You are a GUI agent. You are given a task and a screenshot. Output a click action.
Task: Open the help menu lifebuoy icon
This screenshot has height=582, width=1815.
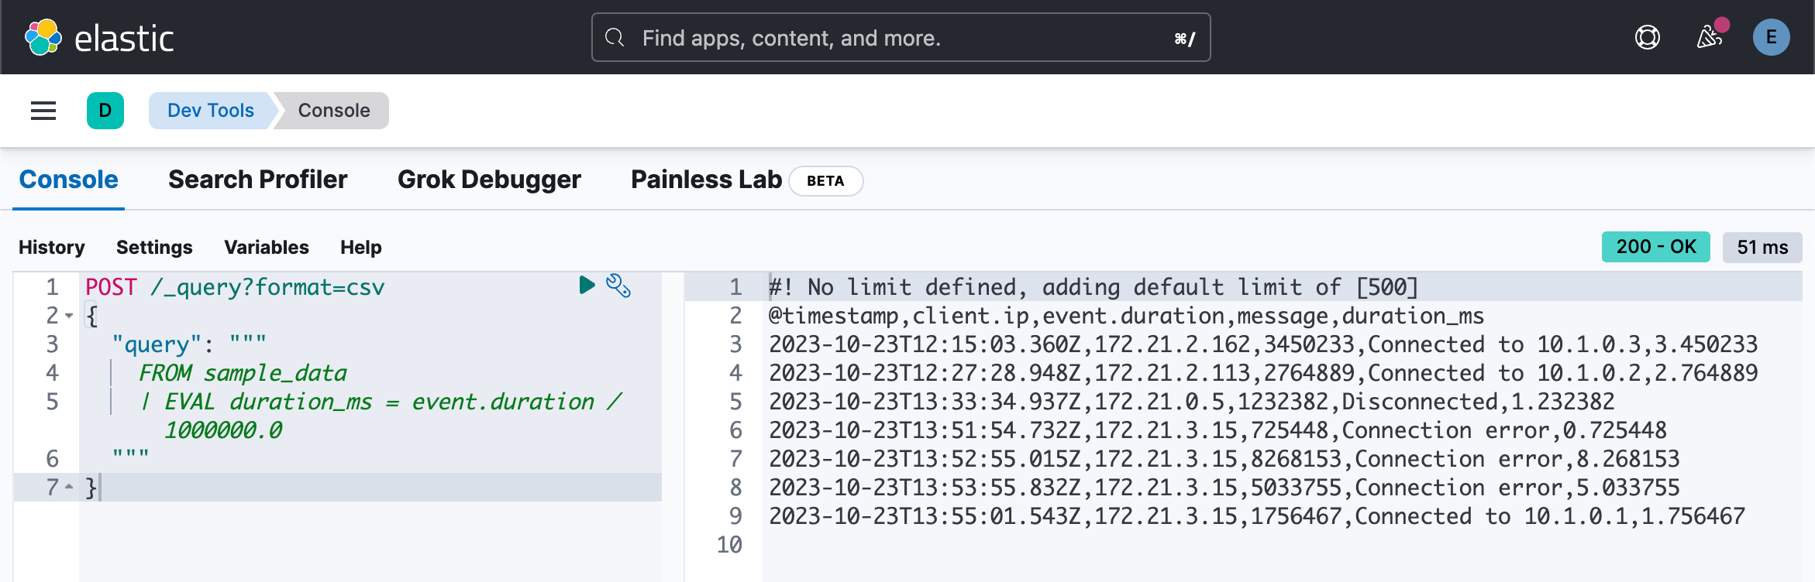click(x=1647, y=37)
